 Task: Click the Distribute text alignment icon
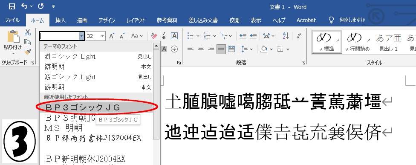(x=231, y=49)
